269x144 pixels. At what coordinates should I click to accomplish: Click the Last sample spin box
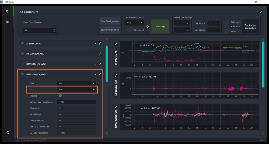pyautogui.click(x=214, y=30)
